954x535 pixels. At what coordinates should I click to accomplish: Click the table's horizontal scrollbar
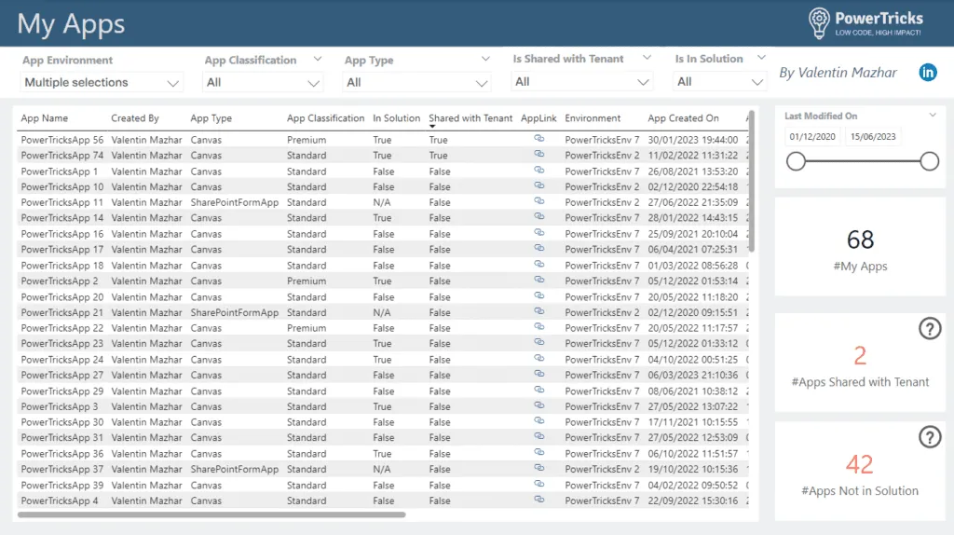[x=211, y=514]
